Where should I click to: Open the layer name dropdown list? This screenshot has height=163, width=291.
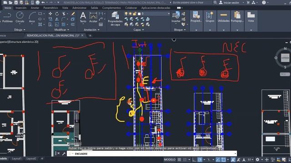(169, 14)
